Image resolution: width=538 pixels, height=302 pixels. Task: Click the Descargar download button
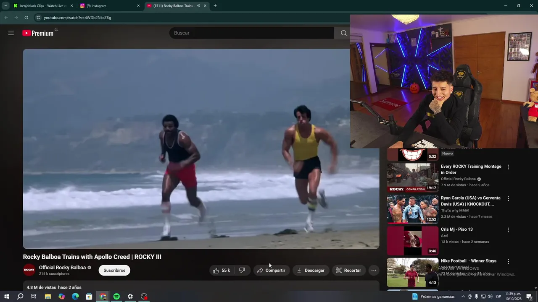[311, 271]
